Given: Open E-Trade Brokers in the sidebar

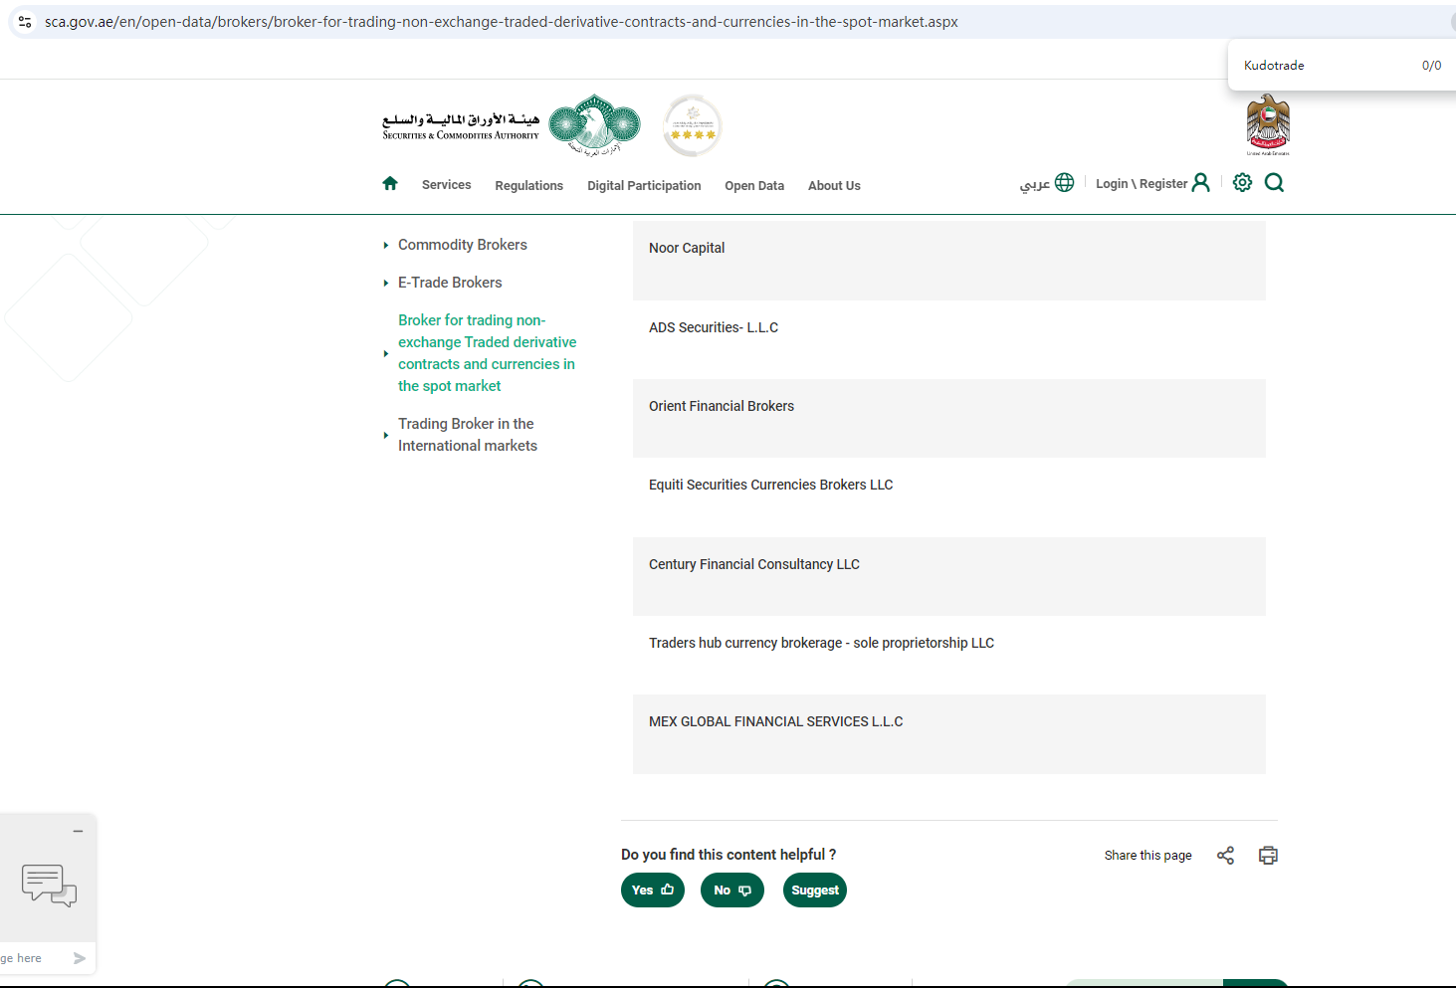Looking at the screenshot, I should [450, 283].
